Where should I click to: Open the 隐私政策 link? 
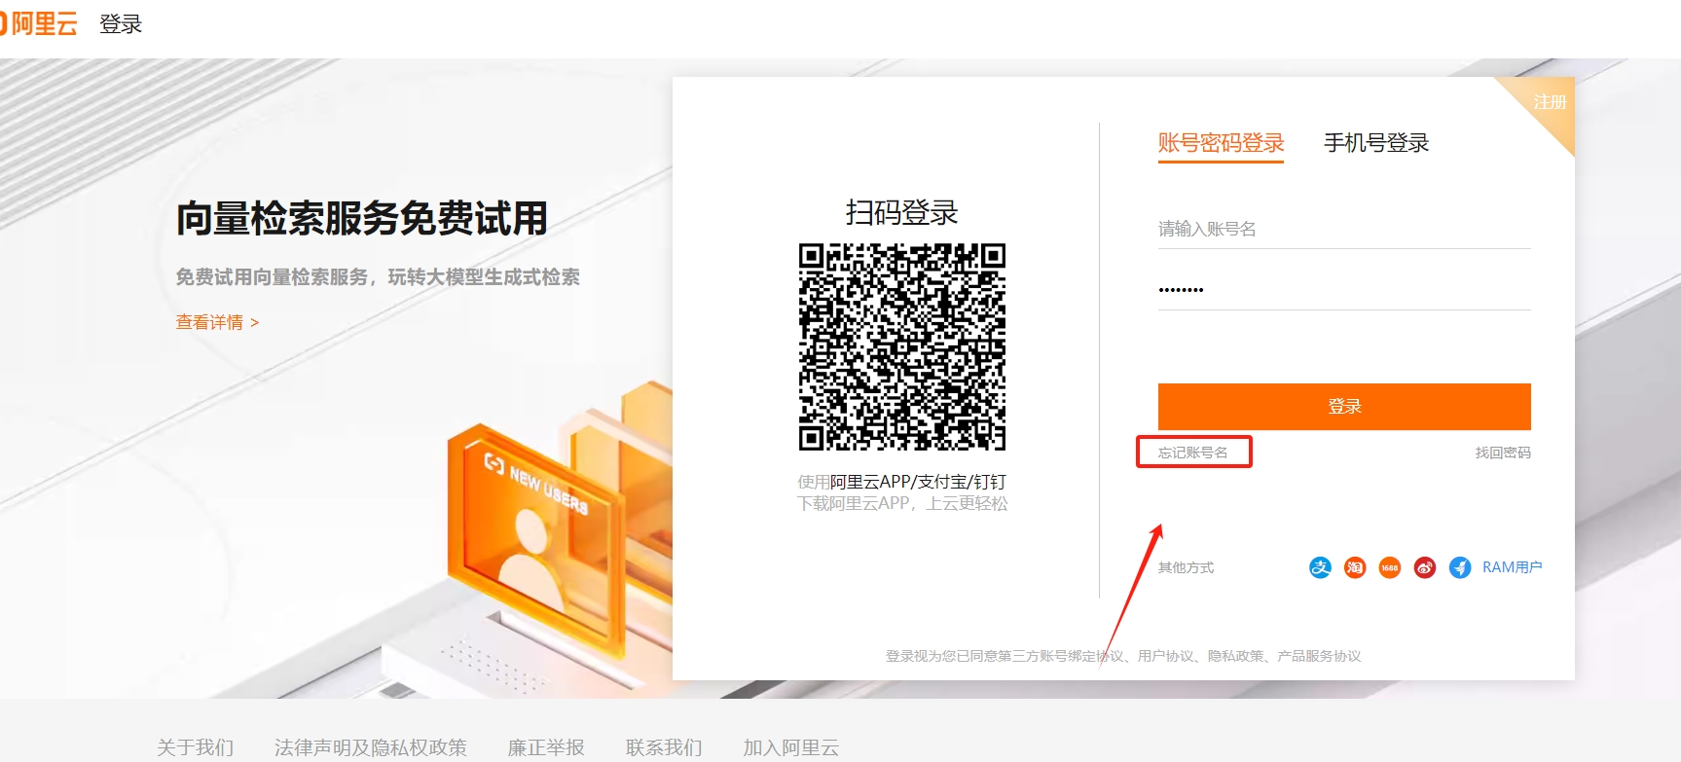[1235, 656]
